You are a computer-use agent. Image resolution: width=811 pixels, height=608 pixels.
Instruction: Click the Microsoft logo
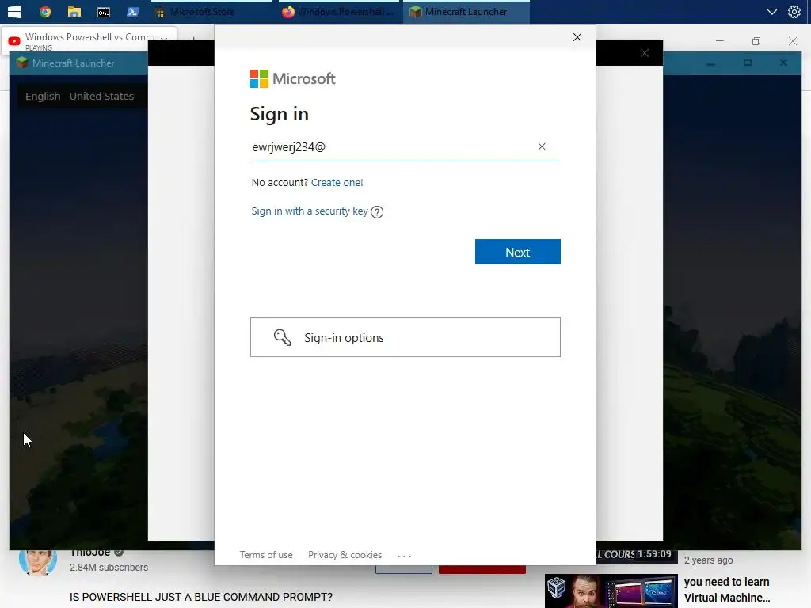(293, 78)
